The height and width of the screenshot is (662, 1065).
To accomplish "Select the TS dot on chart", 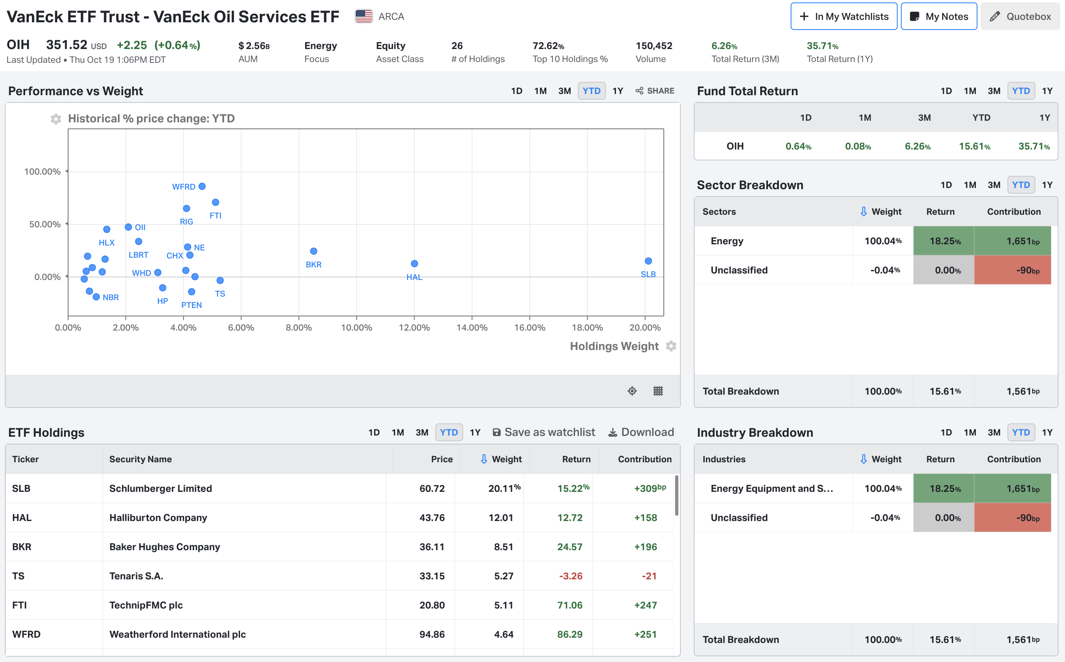I will (x=220, y=280).
